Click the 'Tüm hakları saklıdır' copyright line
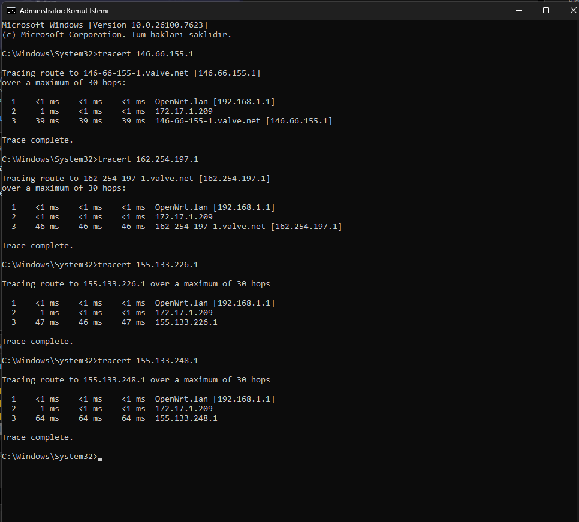Image resolution: width=579 pixels, height=522 pixels. [x=117, y=34]
